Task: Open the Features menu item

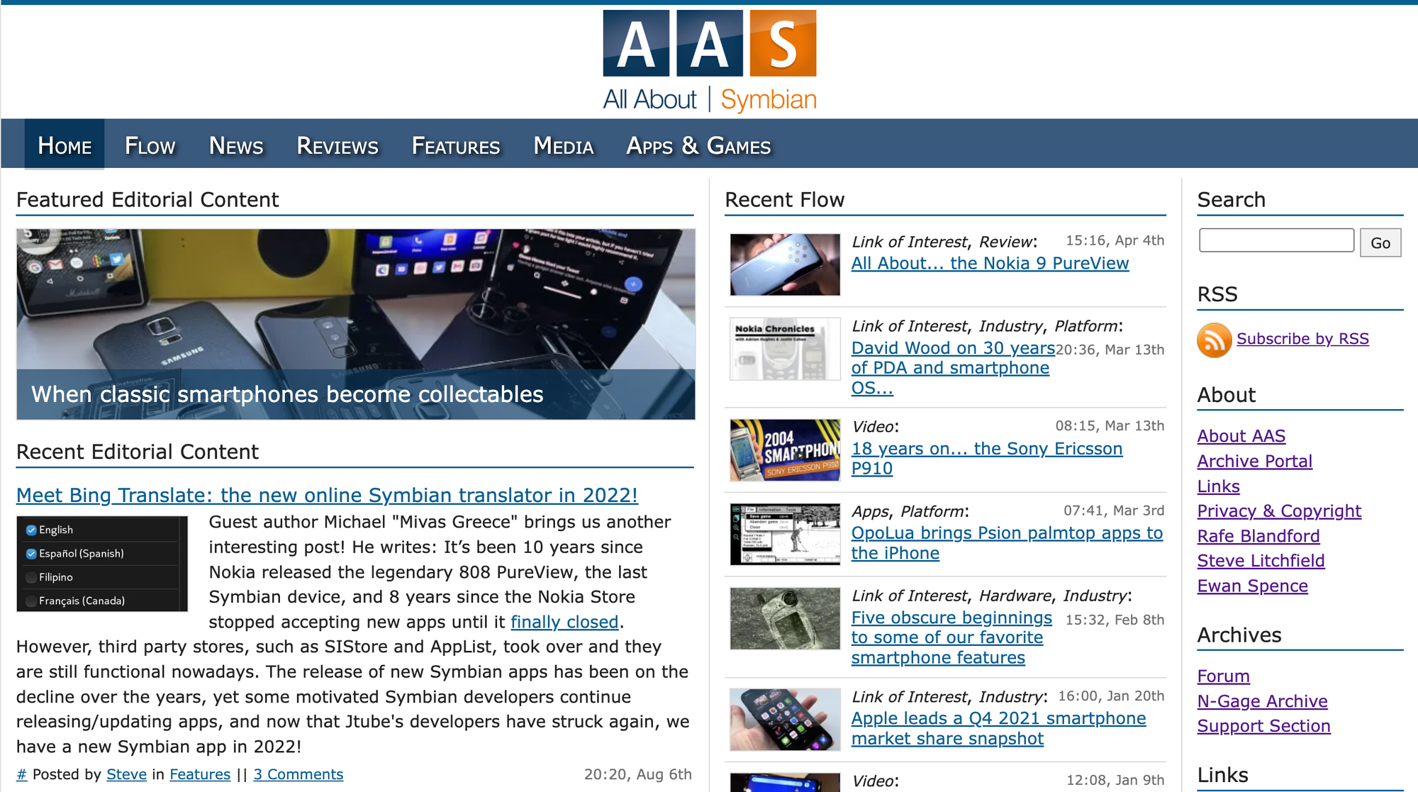Action: pos(456,145)
